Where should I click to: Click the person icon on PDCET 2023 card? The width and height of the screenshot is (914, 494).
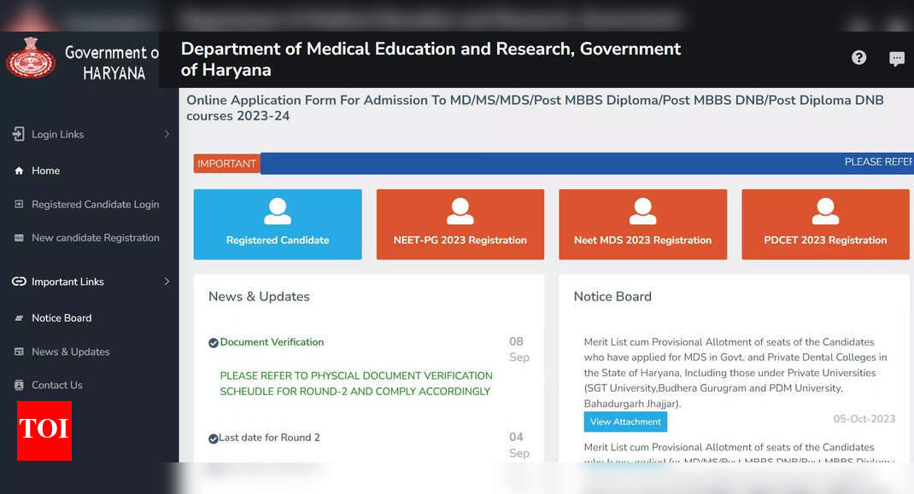click(x=825, y=212)
